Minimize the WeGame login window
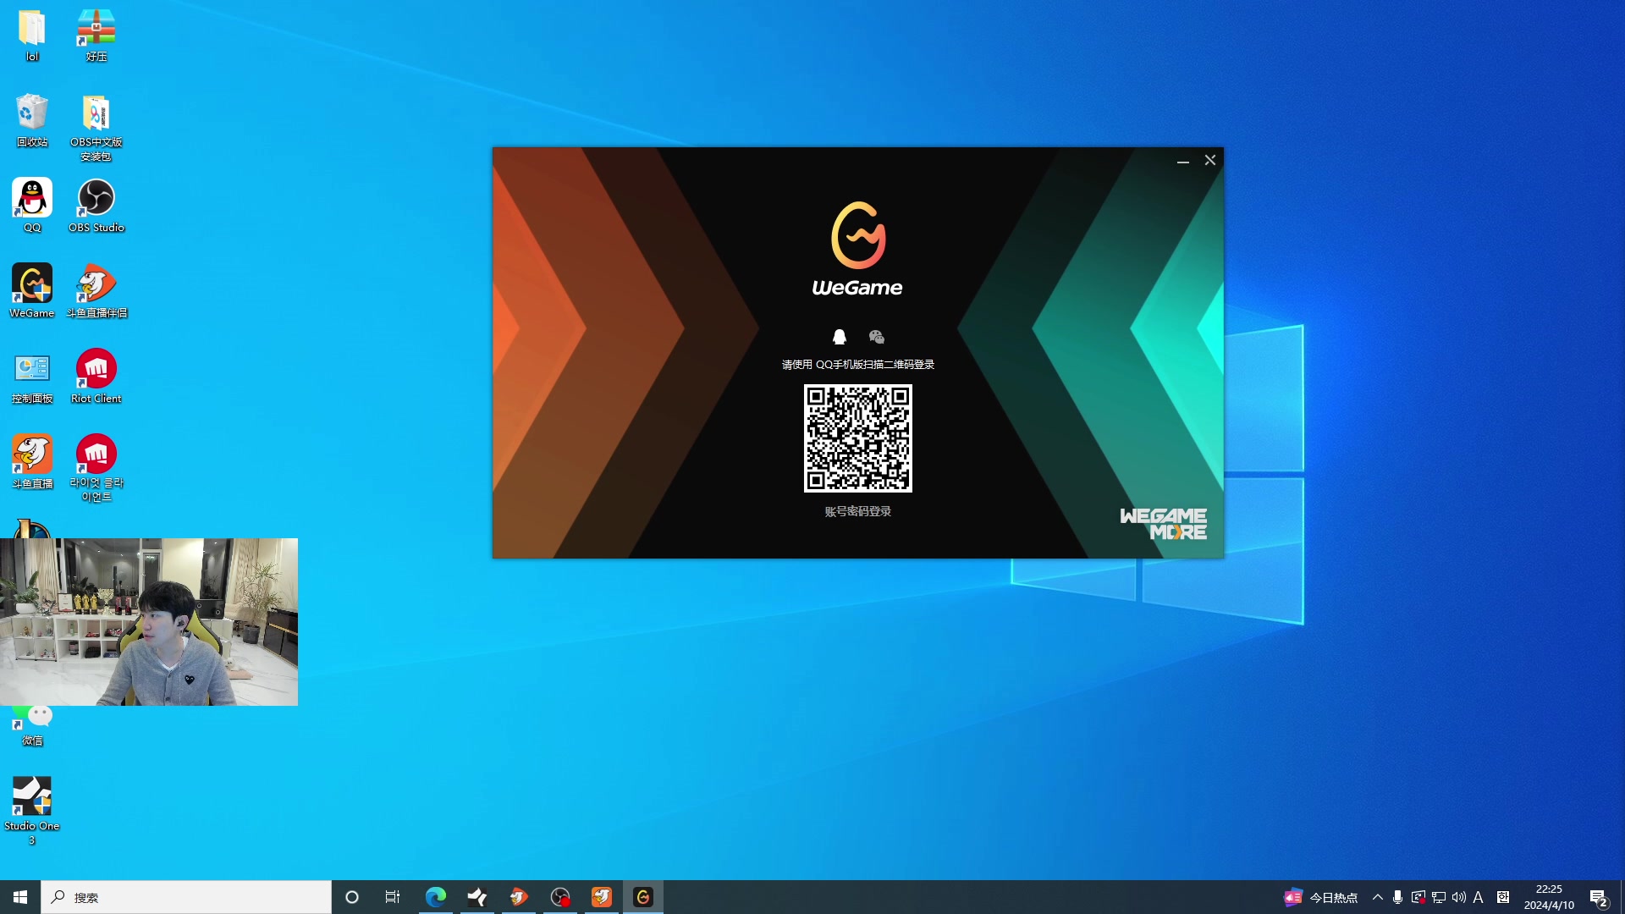The image size is (1625, 914). click(x=1183, y=160)
